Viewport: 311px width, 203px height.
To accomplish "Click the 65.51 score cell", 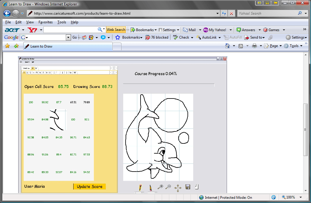I will [x=73, y=102].
